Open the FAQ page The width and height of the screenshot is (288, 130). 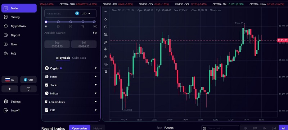pos(13,54)
